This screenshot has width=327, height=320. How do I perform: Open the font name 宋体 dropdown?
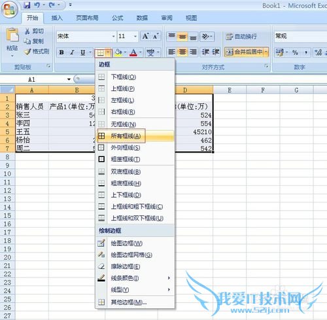pyautogui.click(x=113, y=36)
